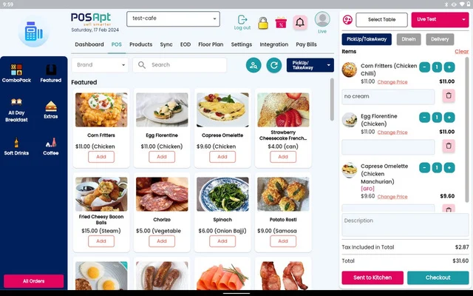This screenshot has width=473, height=296.
Task: Open the notification bell
Action: pos(300,22)
